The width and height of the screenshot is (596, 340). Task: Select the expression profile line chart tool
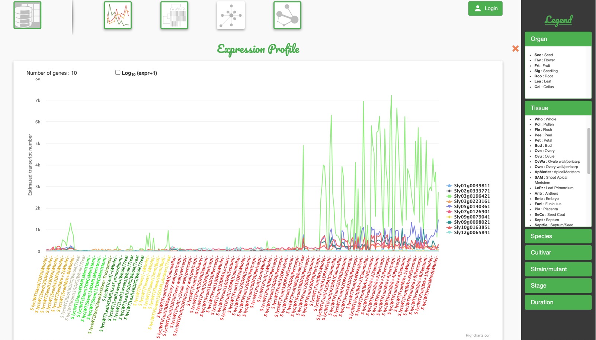[x=118, y=15]
